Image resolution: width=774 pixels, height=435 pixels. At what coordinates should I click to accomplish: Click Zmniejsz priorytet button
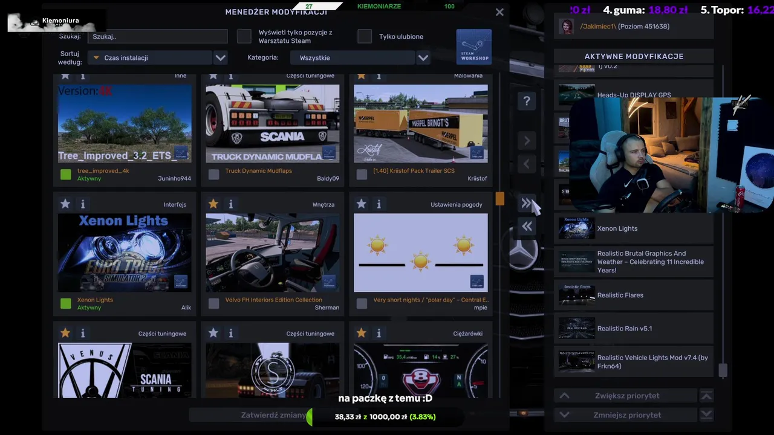point(626,415)
